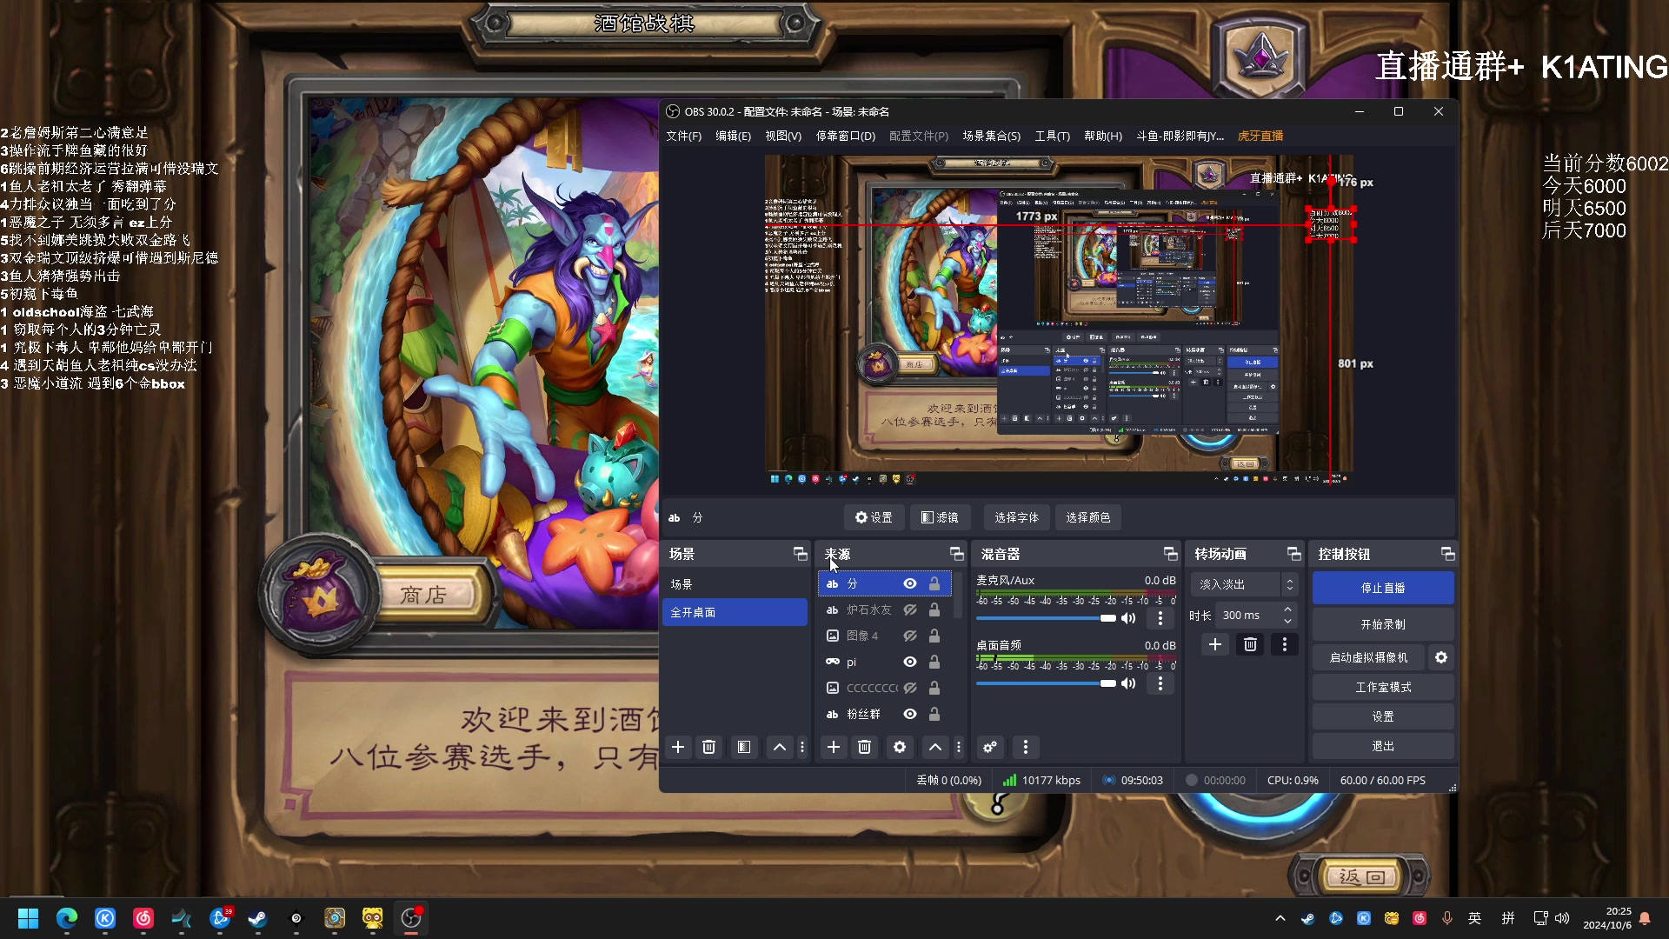Open mixer panel three-dot menu

click(1026, 747)
